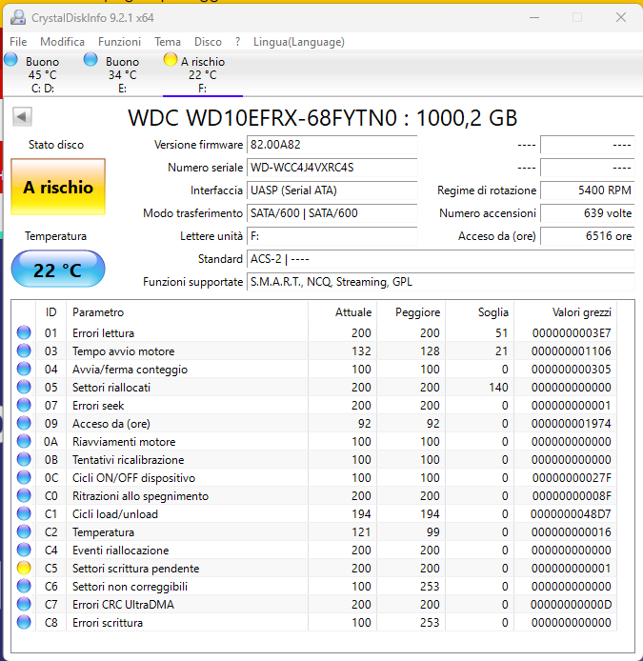
Task: Click status orb for Errori lettura row
Action: 24,332
